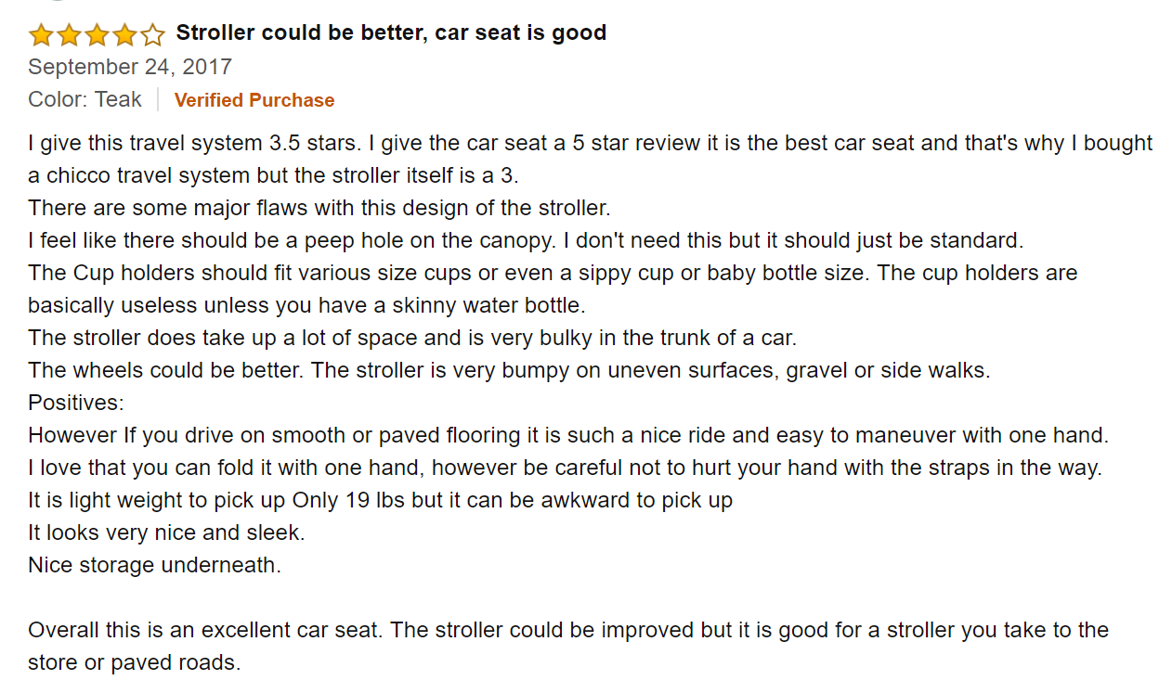Image resolution: width=1159 pixels, height=680 pixels.
Task: Click the line about the canopy peep hole
Action: [525, 240]
